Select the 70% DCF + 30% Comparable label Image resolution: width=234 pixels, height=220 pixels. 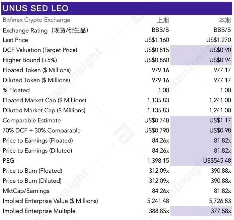click(x=42, y=130)
